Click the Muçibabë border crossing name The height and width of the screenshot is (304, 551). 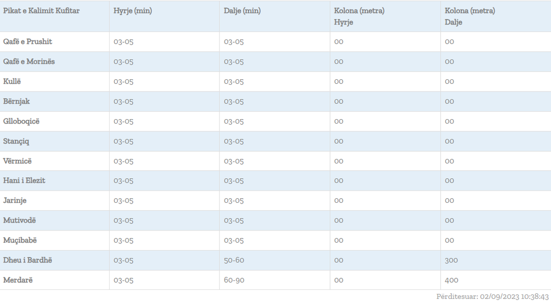(x=20, y=241)
